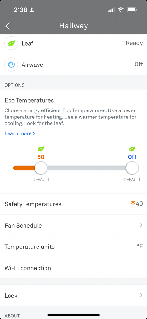Follow the Learn more link
Viewport: 147px width, 319px height.
(20, 133)
